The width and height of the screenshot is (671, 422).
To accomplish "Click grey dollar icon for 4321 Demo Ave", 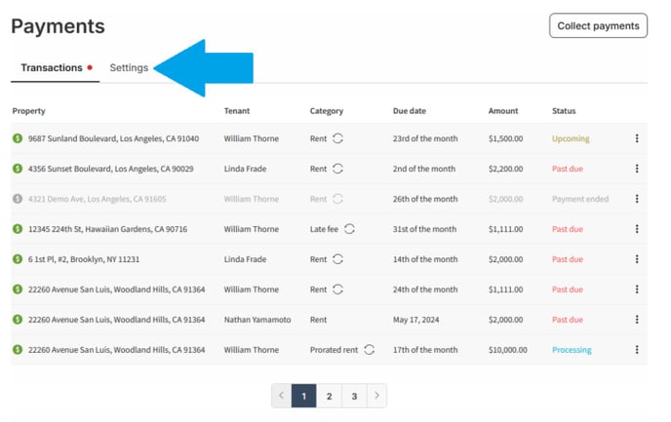I will pyautogui.click(x=18, y=199).
